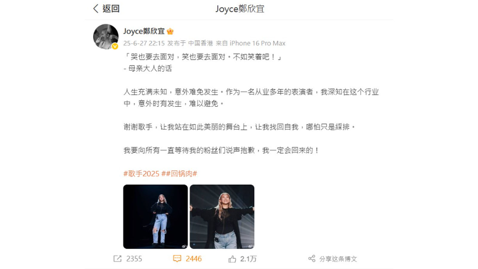
Task: Select 分享这条博文 share text
Action: [x=338, y=259]
